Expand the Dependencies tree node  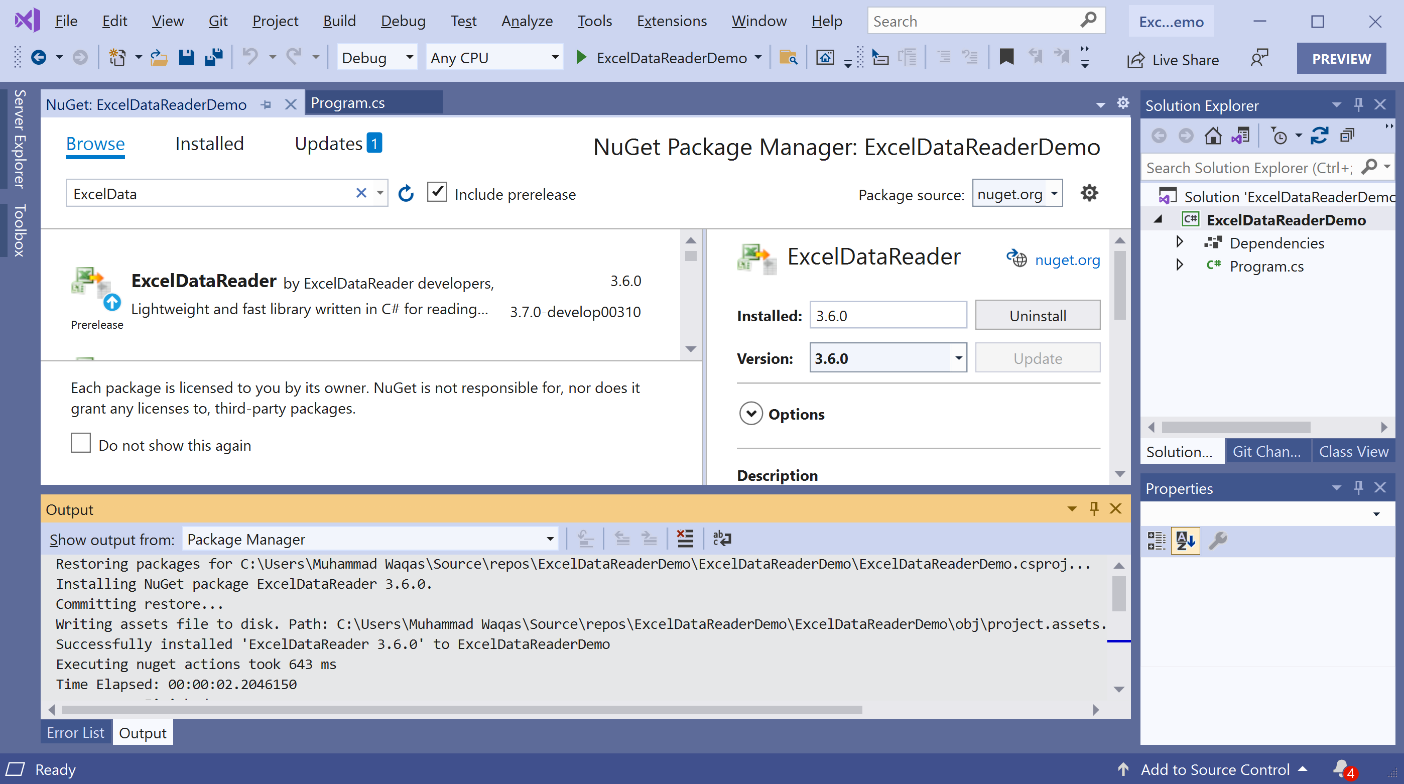pyautogui.click(x=1180, y=242)
